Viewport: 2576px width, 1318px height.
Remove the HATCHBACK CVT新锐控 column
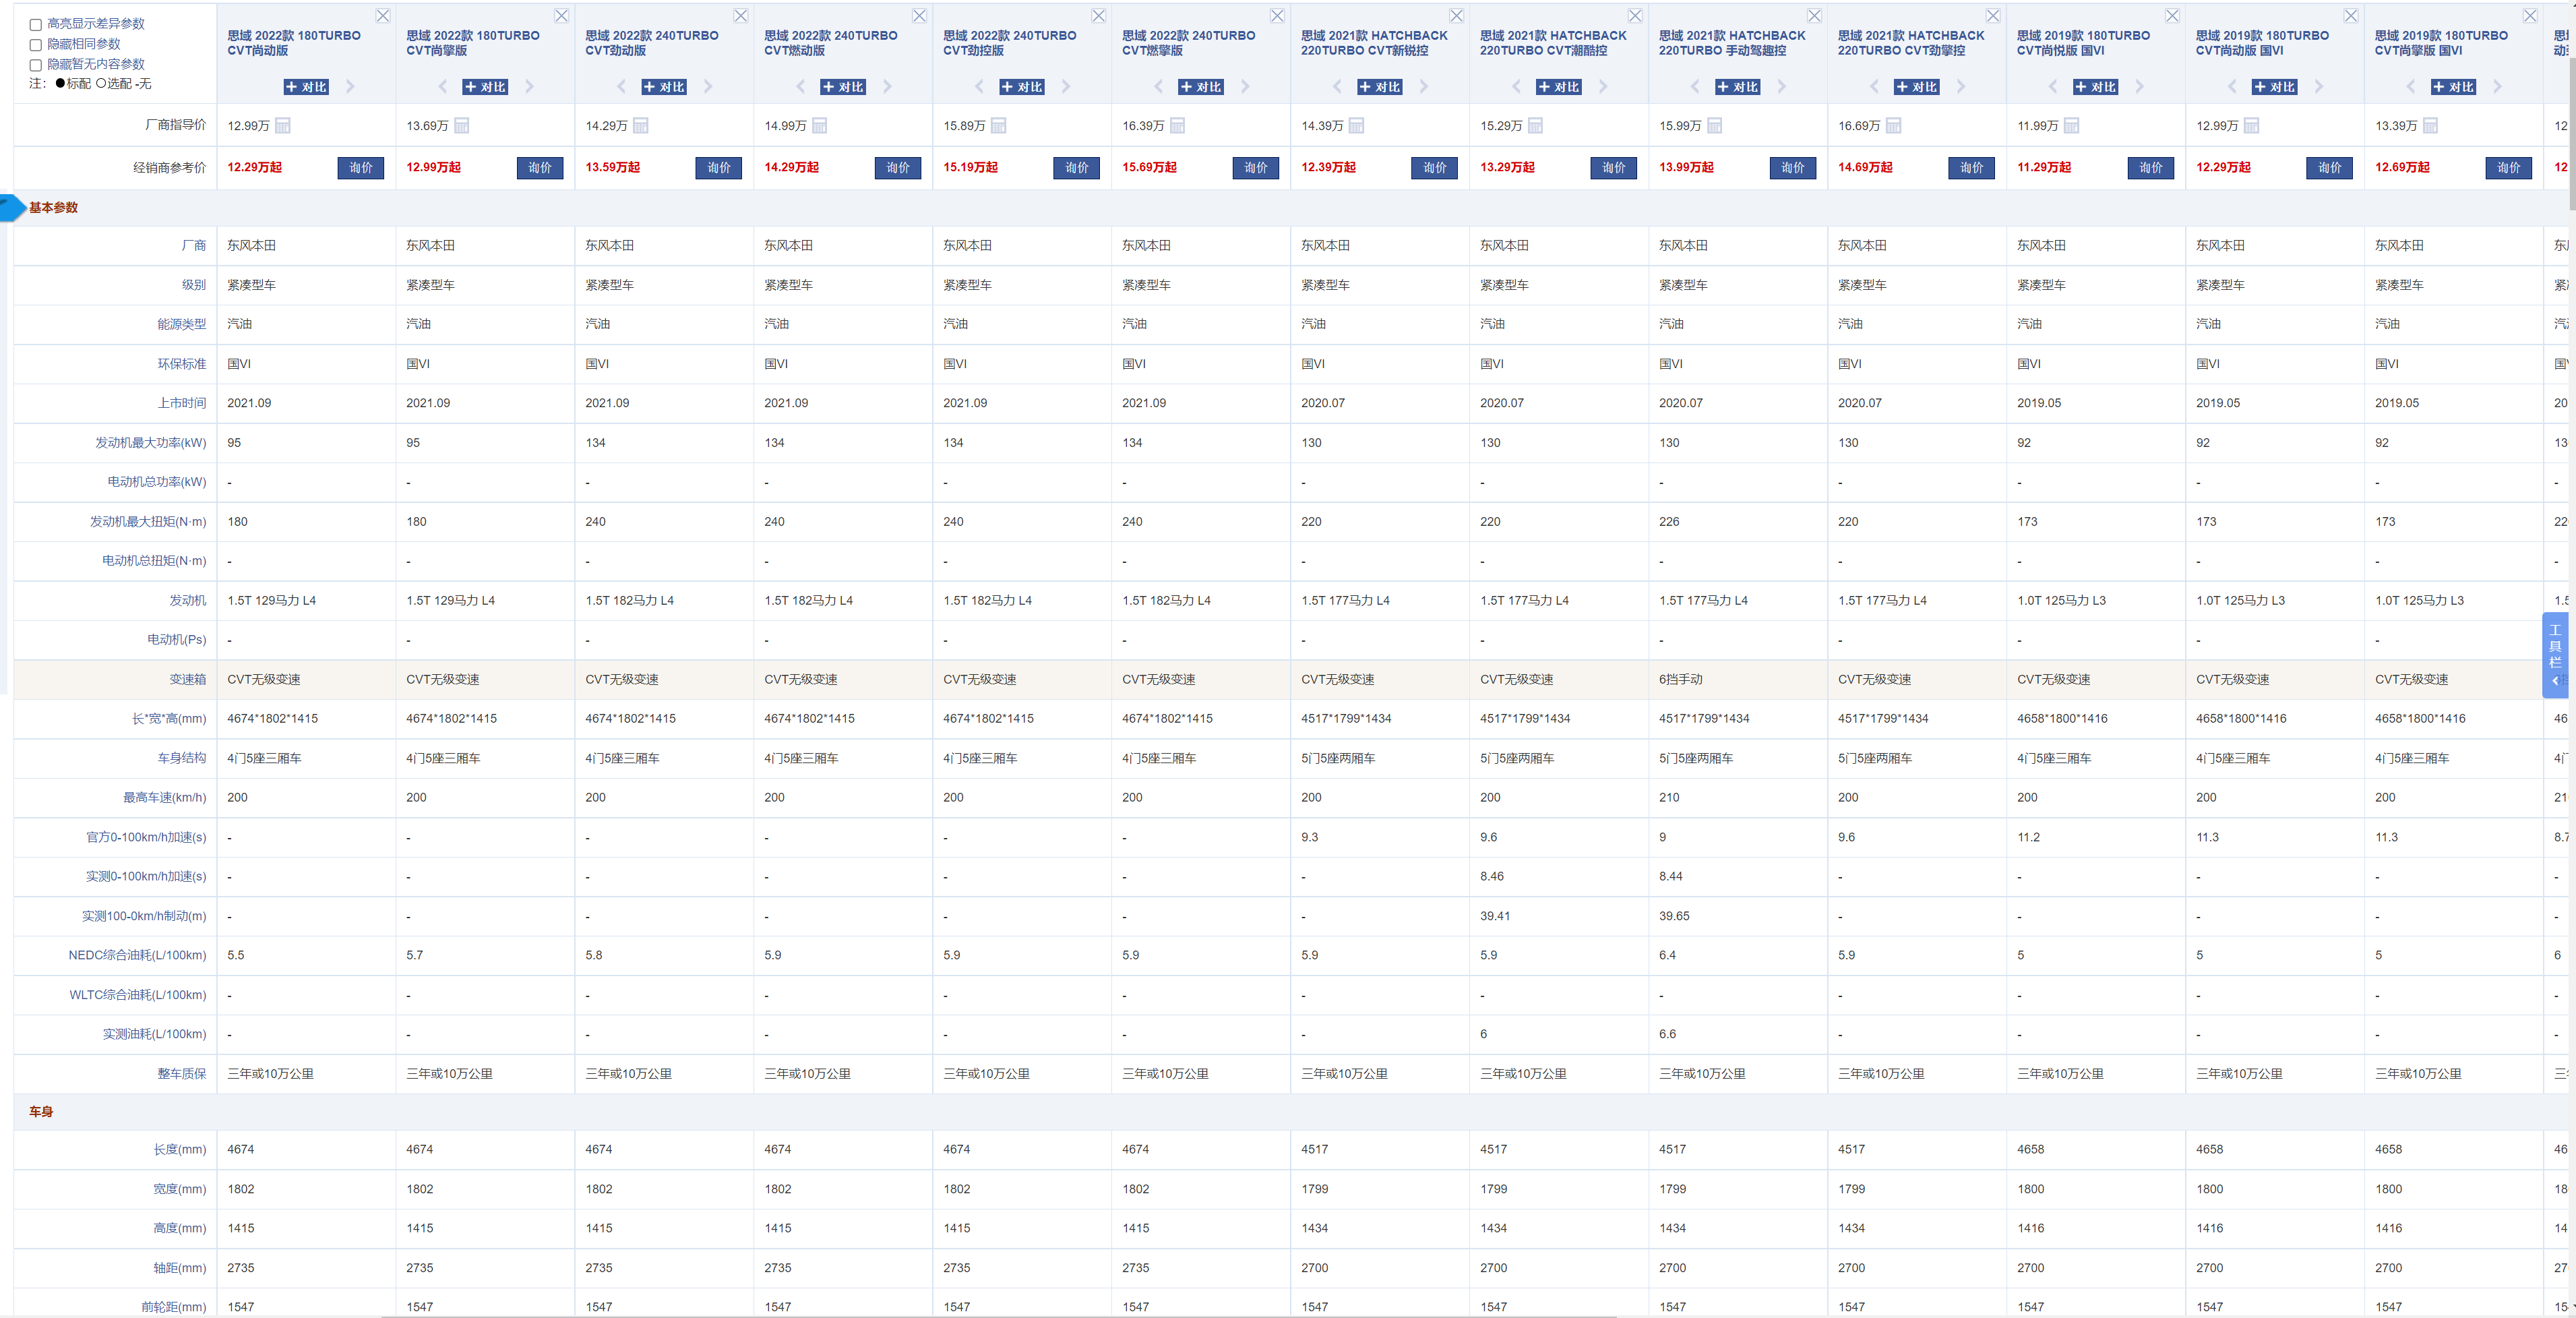coord(1457,16)
